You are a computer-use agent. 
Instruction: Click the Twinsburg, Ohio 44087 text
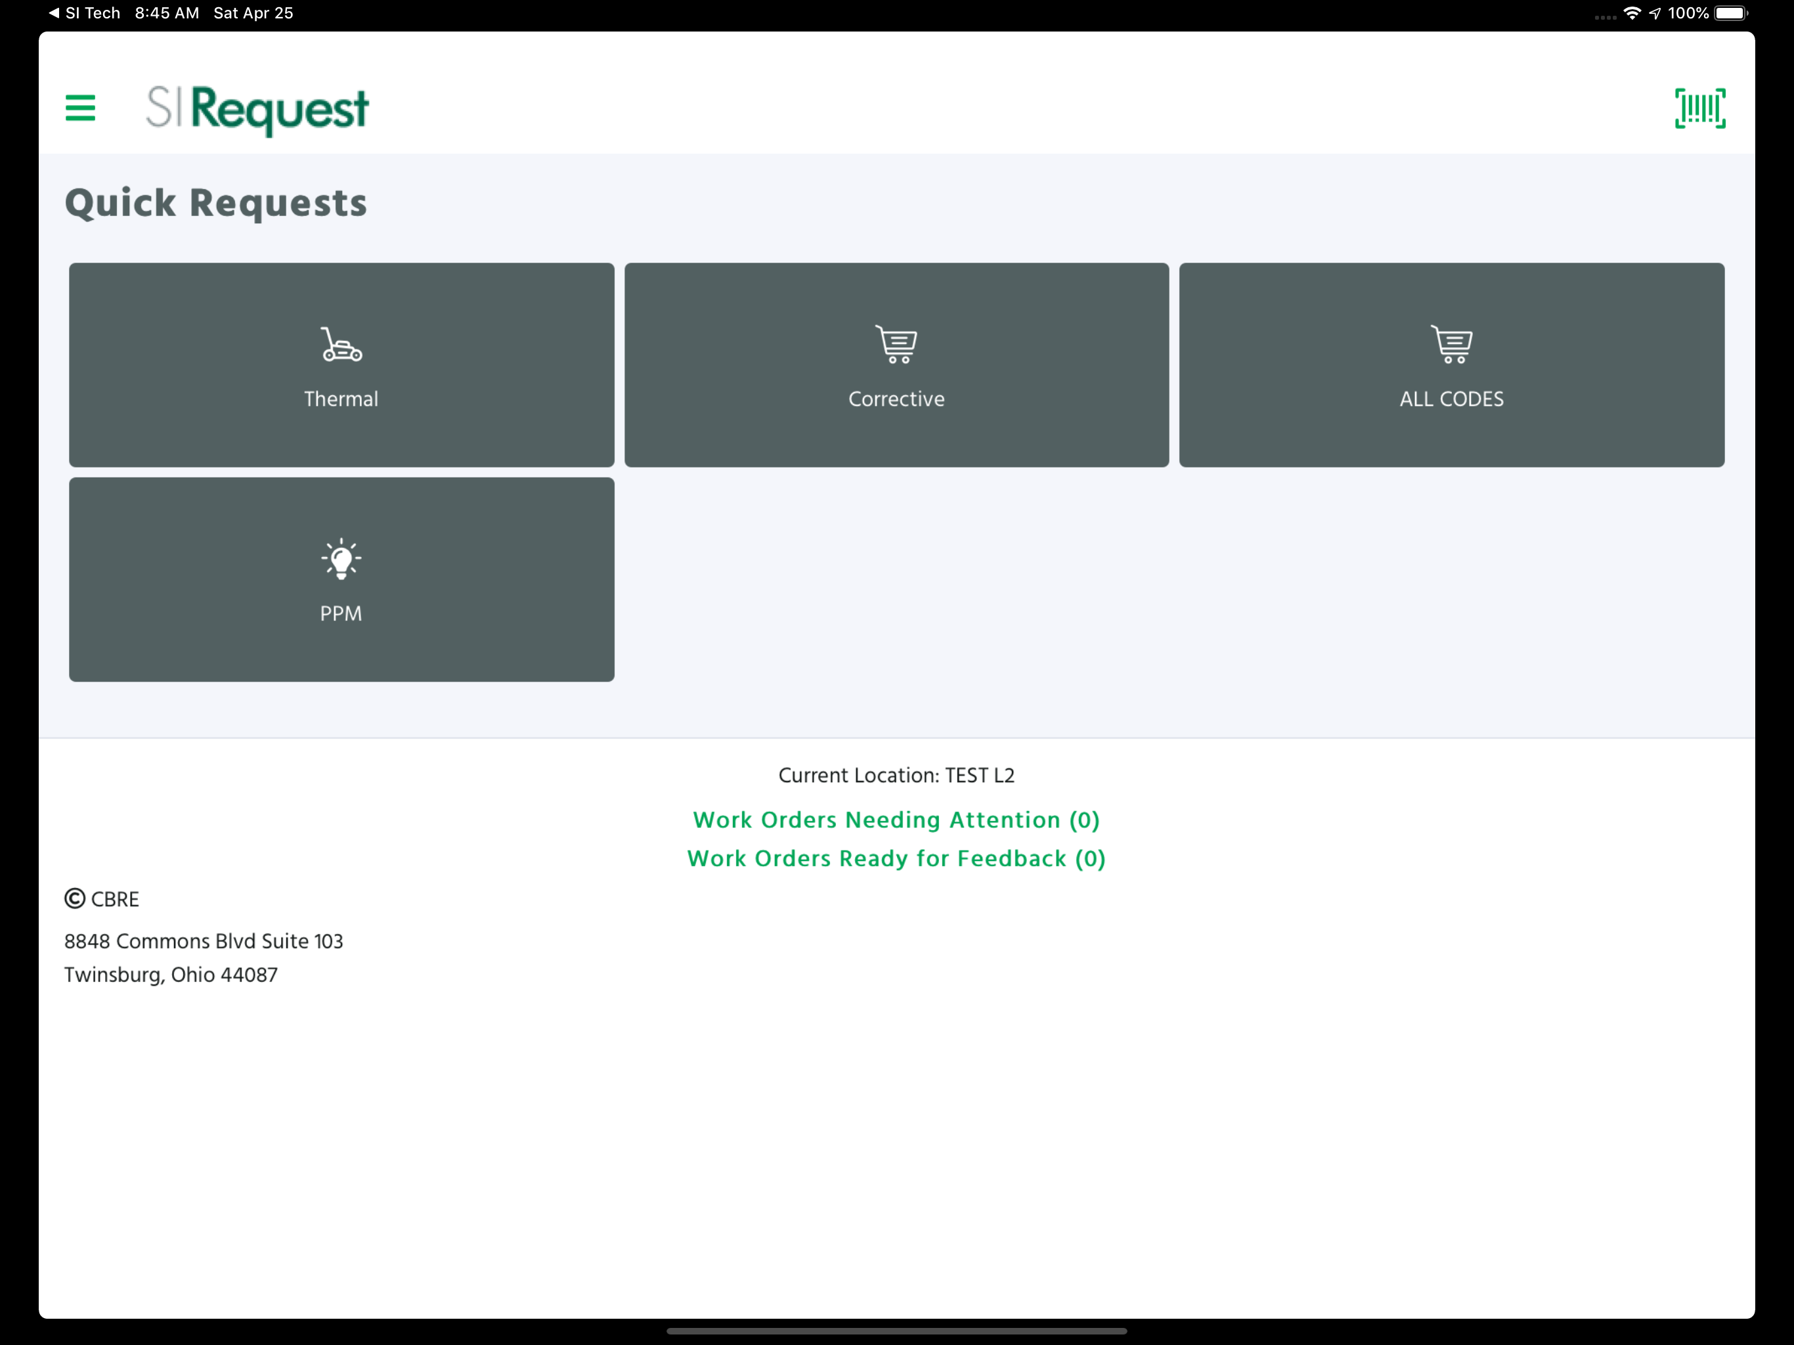click(x=171, y=975)
